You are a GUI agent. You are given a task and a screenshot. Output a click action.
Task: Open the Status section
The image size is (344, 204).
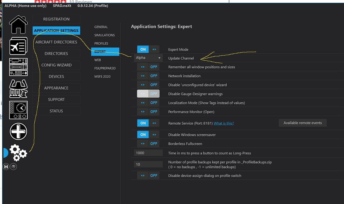coord(56,111)
